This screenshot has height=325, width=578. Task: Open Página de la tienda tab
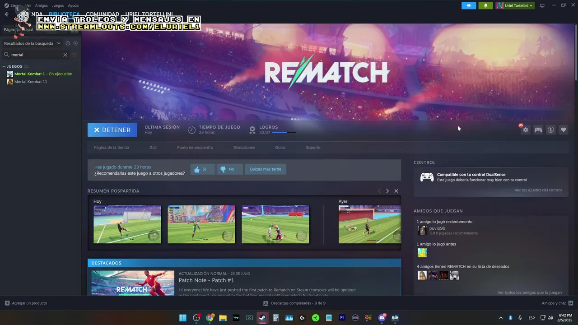click(112, 148)
